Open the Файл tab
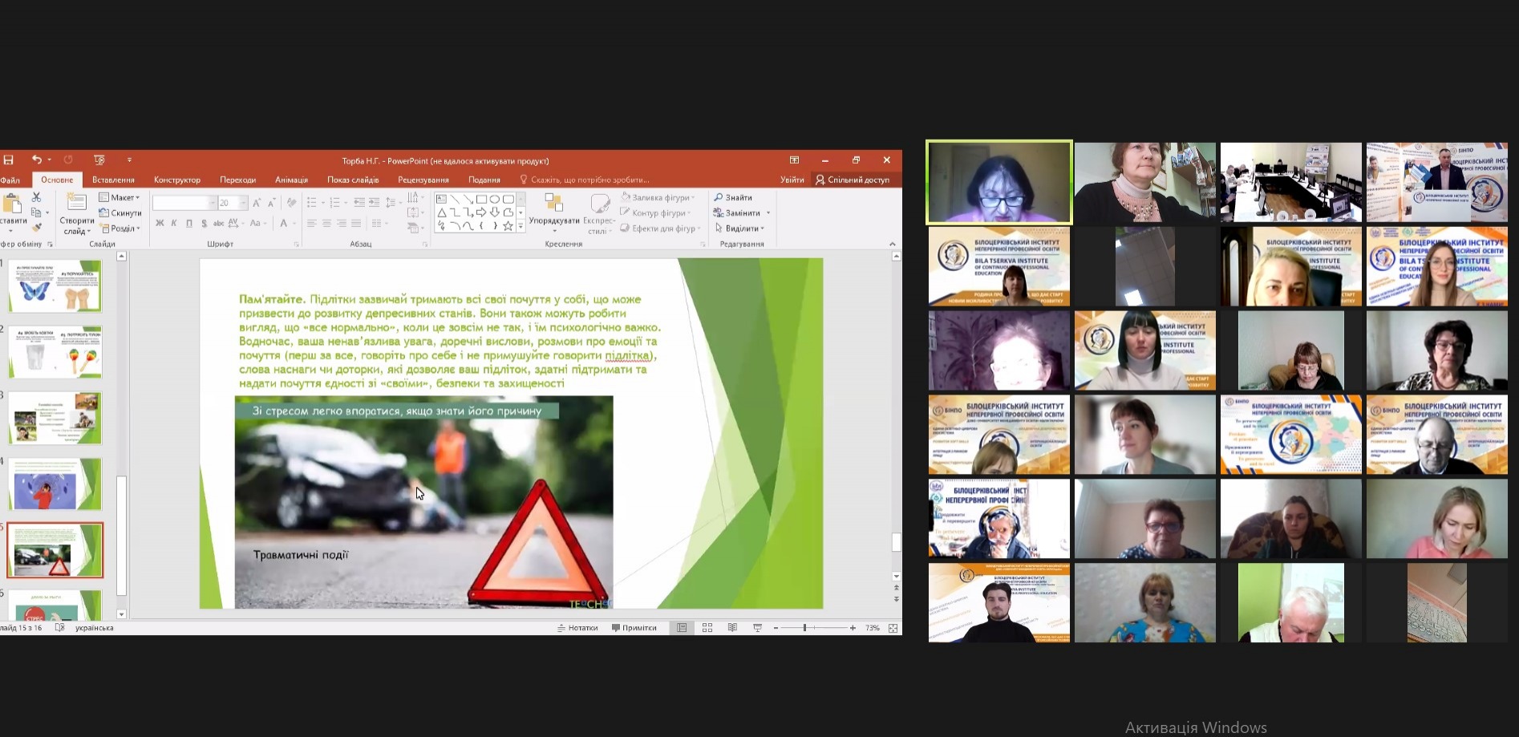This screenshot has height=737, width=1519. [x=10, y=180]
